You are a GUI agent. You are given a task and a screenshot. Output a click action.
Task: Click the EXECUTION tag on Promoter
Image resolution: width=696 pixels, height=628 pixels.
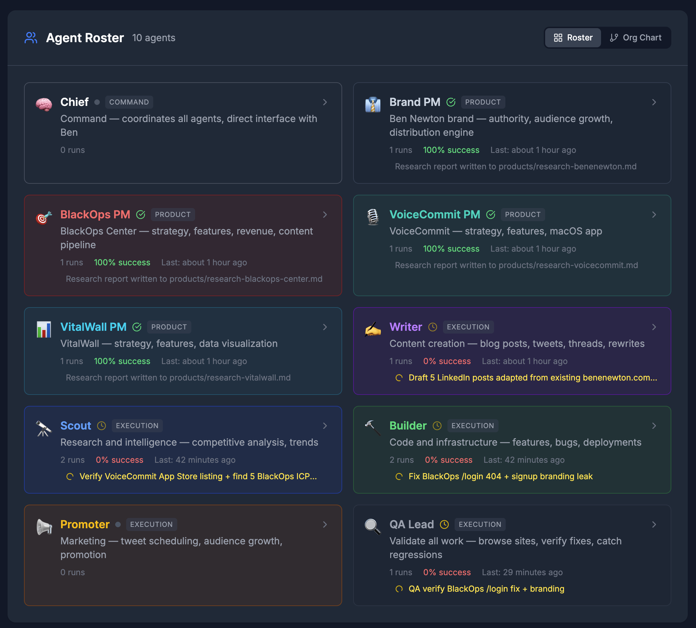tap(151, 524)
